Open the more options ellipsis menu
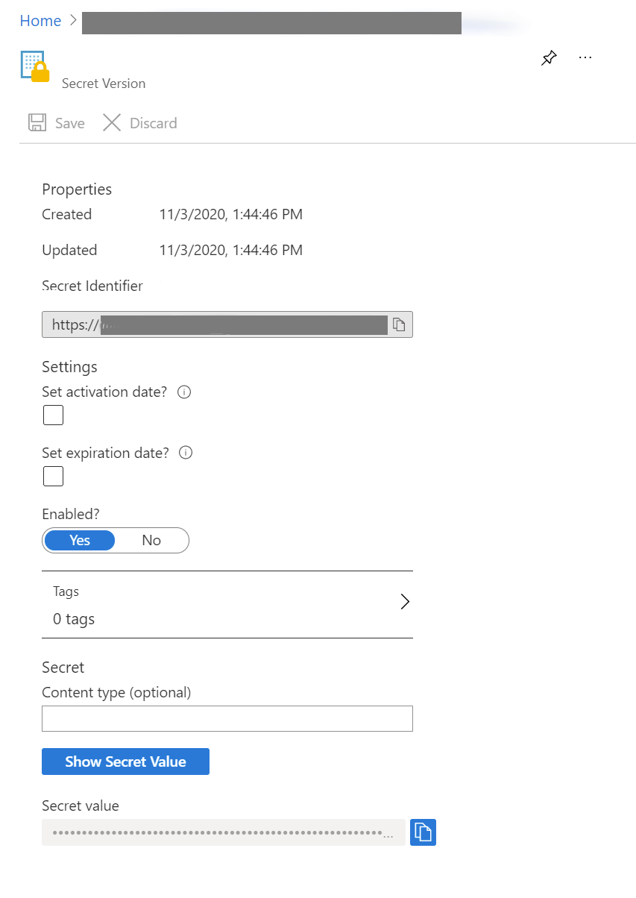 pos(585,57)
